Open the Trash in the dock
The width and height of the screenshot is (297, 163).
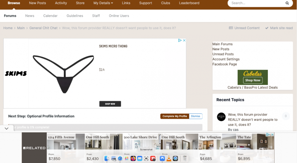pos(185,159)
